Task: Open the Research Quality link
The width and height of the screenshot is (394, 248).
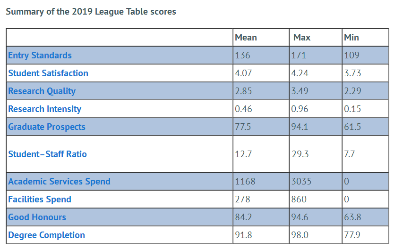Action: [42, 91]
